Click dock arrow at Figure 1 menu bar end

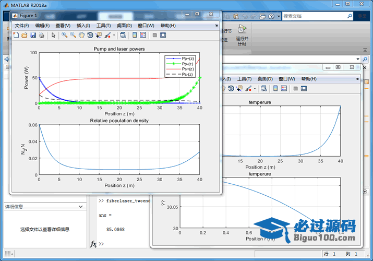[216, 26]
